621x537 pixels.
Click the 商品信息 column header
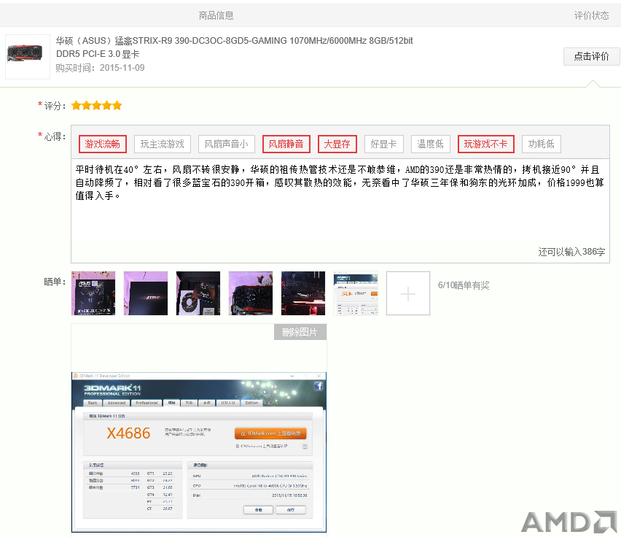click(216, 15)
